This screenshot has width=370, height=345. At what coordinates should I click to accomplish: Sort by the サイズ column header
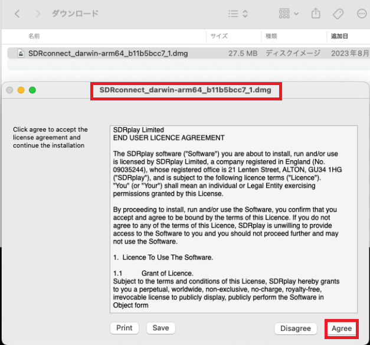(x=219, y=36)
